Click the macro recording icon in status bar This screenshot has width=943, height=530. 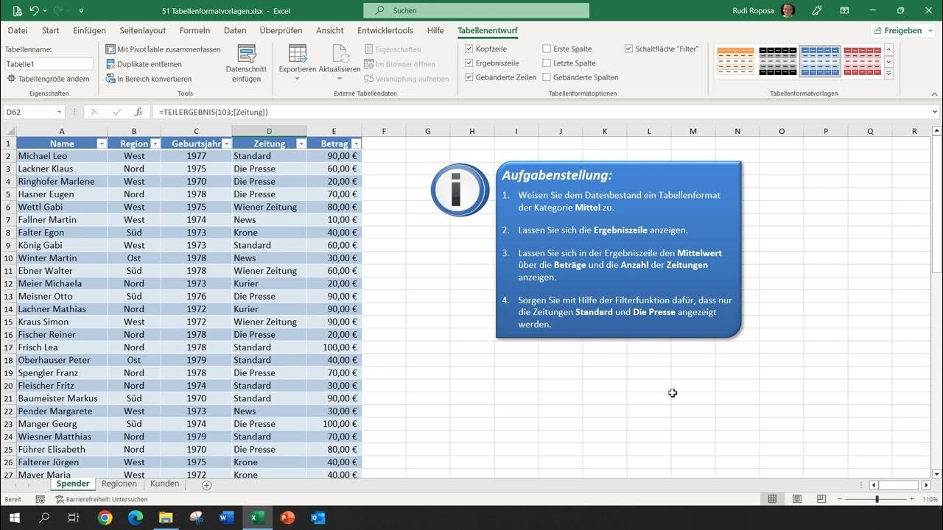[x=40, y=499]
